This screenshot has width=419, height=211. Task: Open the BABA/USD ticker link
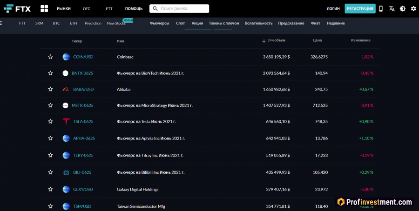click(x=83, y=89)
